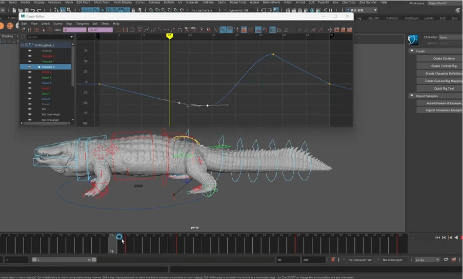Viewport: 463px width, 279px height.
Task: Click the Create Skeleton button
Action: click(x=443, y=58)
